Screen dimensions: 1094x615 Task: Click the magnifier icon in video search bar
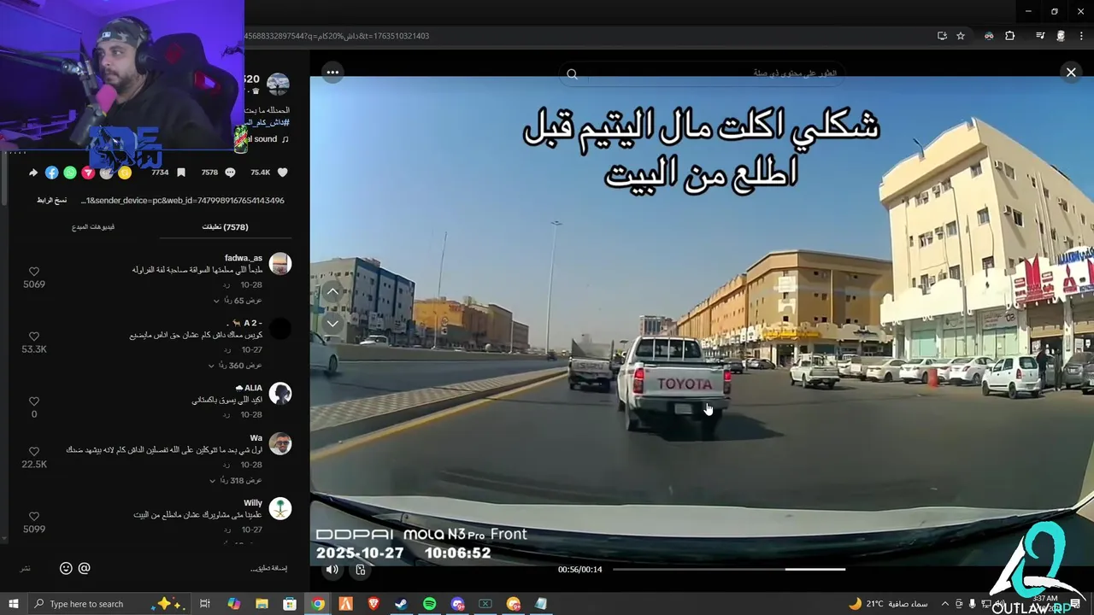point(572,74)
